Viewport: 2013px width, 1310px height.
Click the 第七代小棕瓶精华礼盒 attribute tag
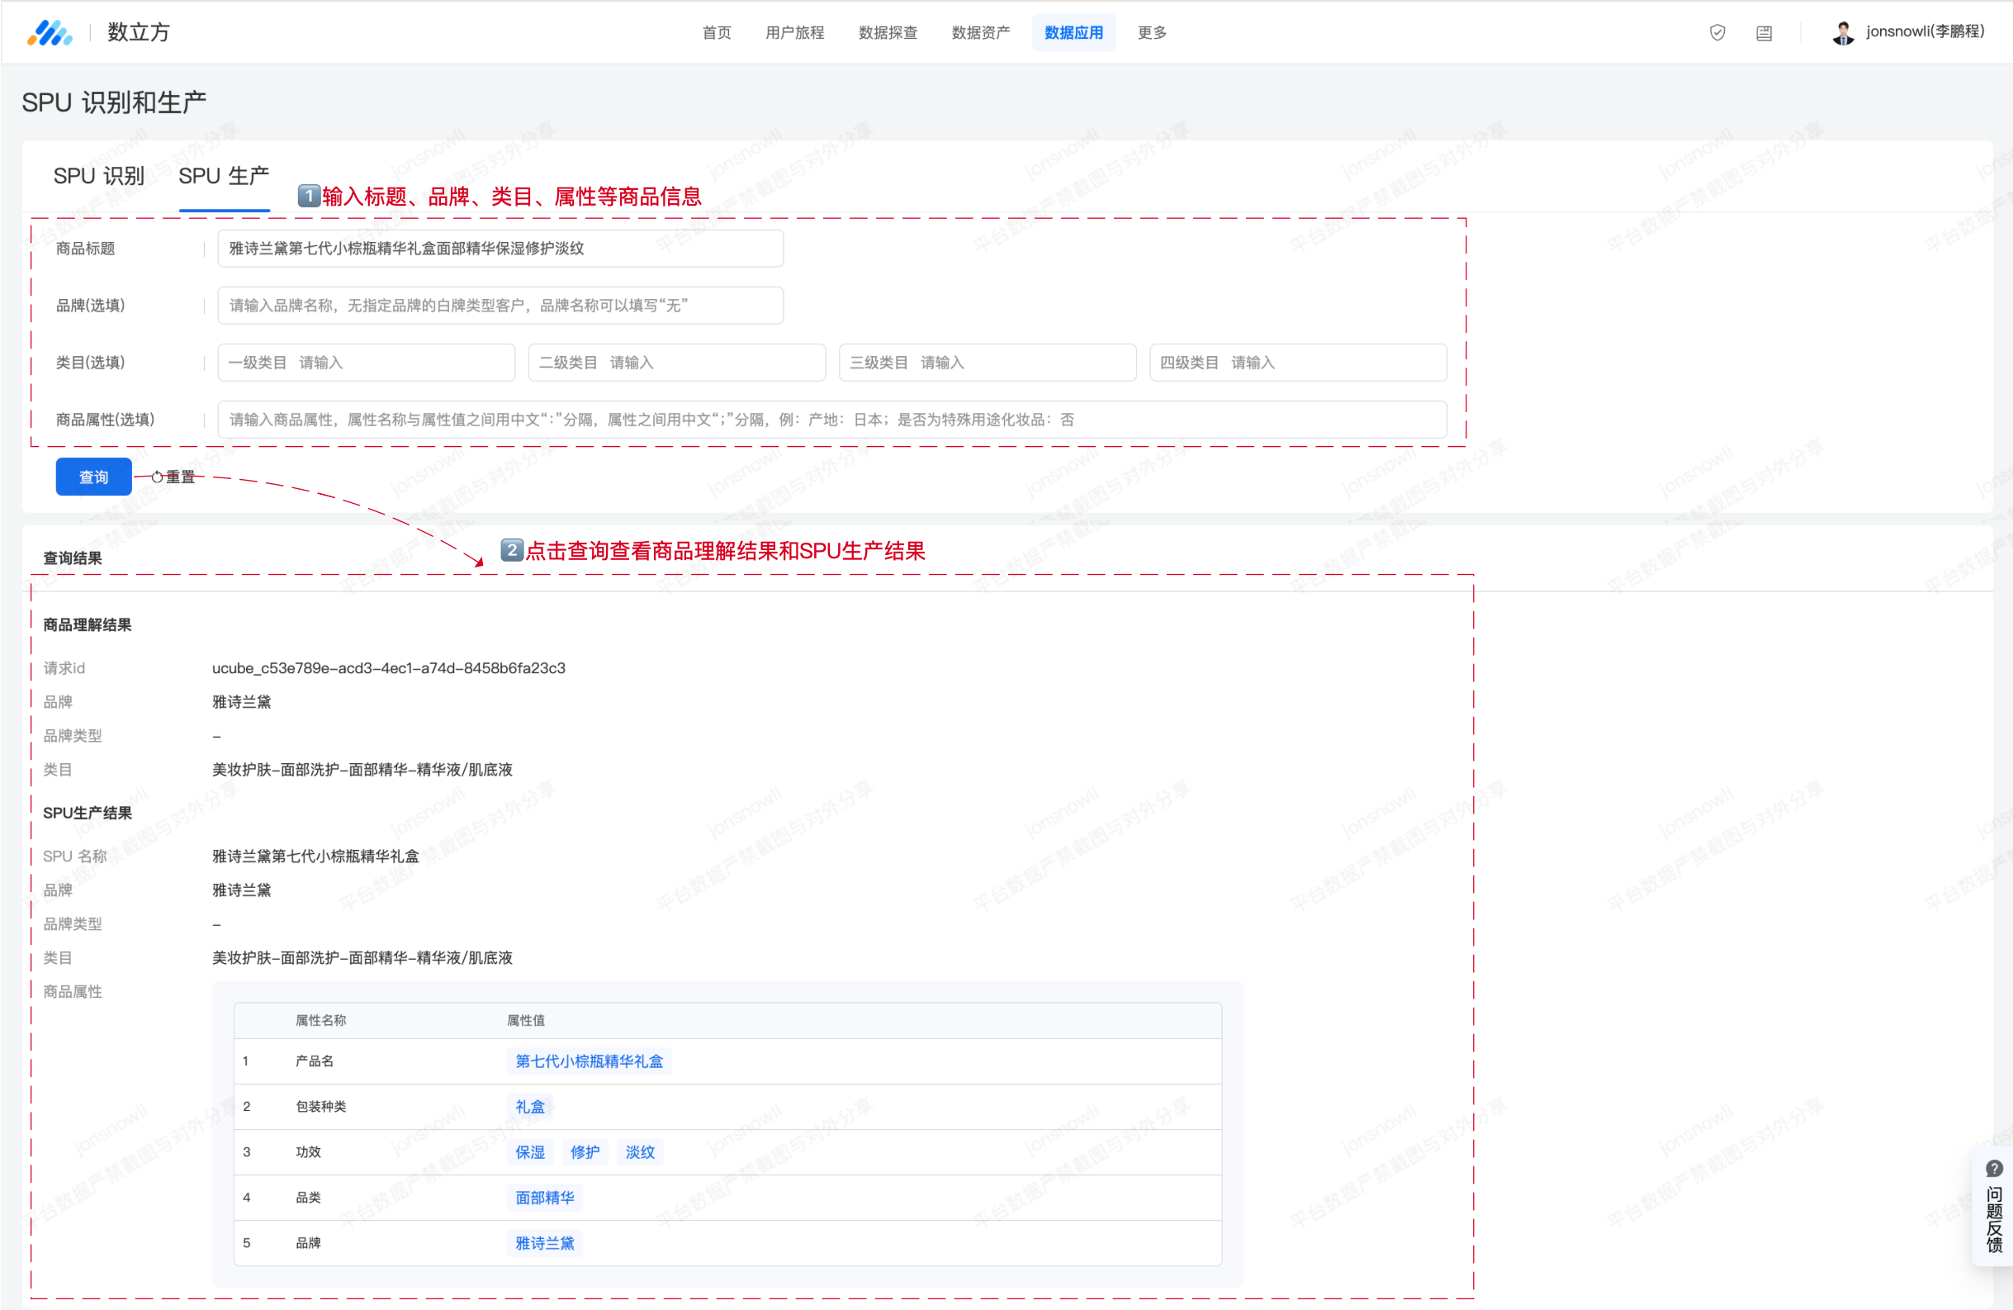click(589, 1061)
